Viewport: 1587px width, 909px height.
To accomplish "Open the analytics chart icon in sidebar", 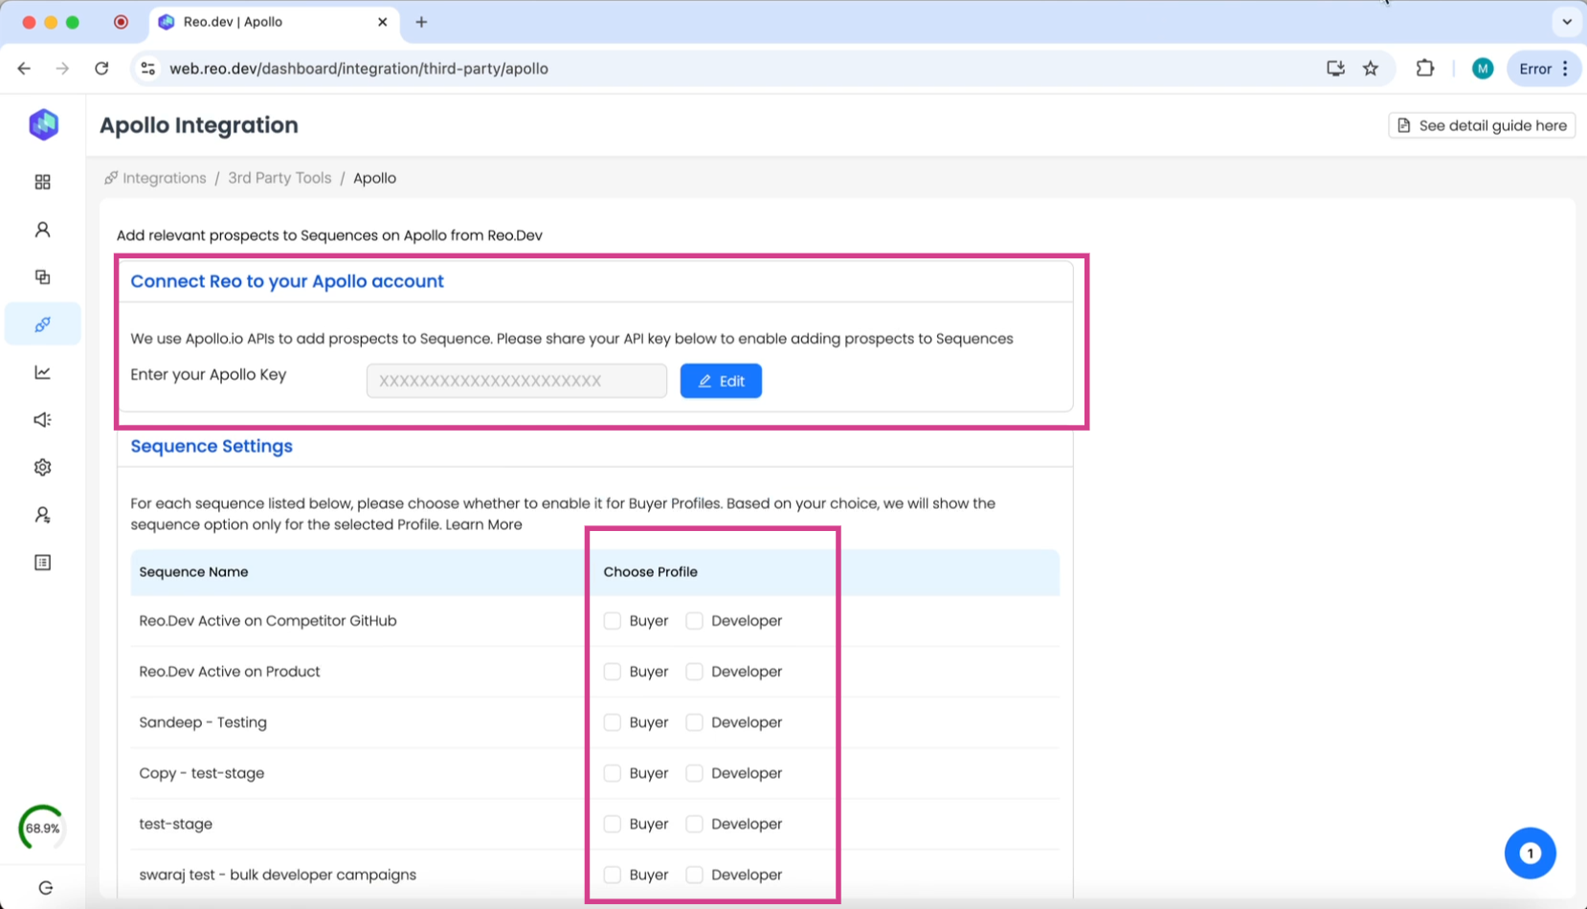I will 42,372.
